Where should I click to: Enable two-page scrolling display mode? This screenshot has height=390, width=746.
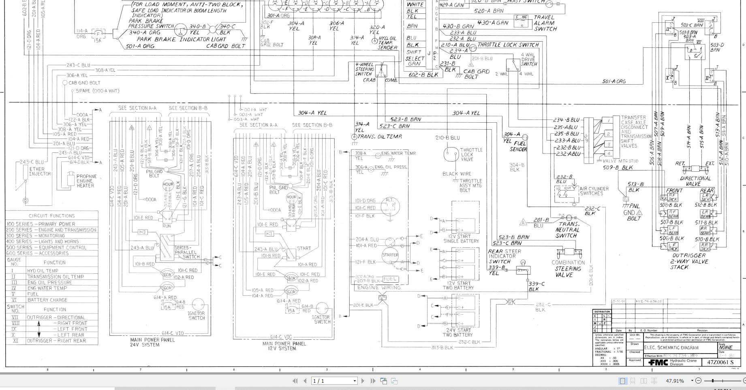tap(654, 381)
